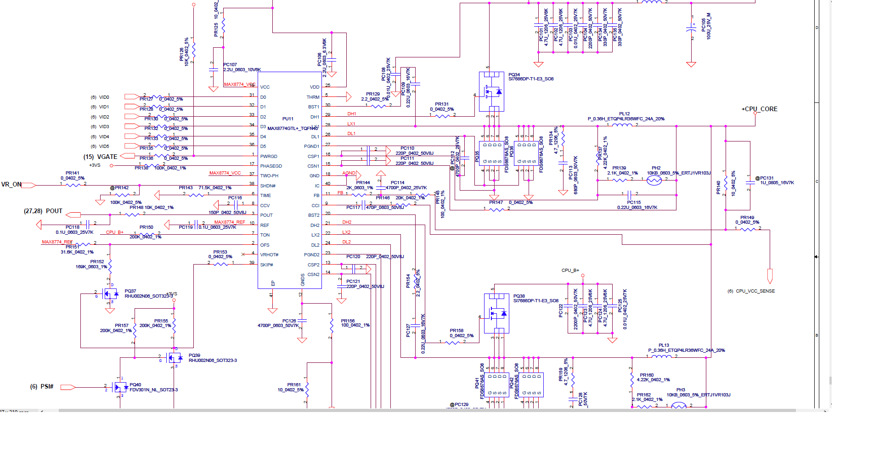Click the FDV301N_NL_SOT23-3 part name
This screenshot has height=463, width=879.
(x=154, y=390)
